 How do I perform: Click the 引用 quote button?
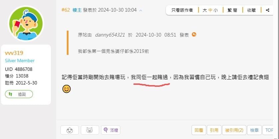click(214, 130)
